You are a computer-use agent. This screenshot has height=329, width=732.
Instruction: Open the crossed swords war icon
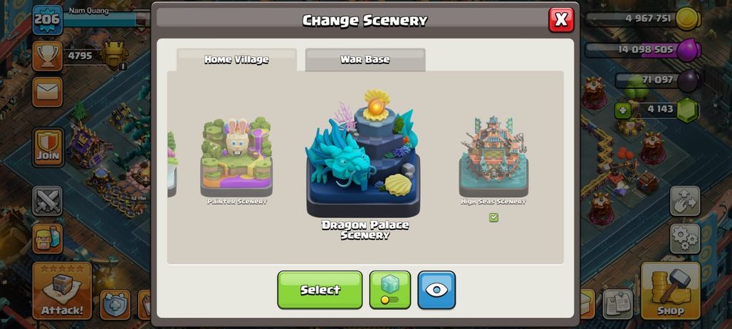tap(47, 201)
